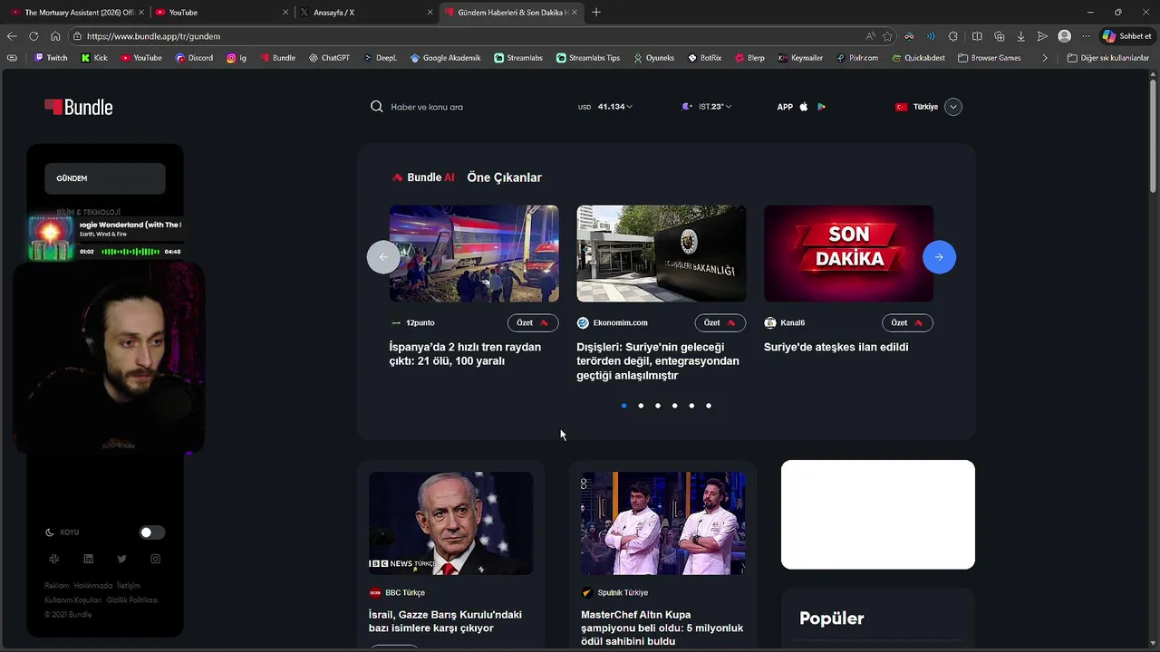
Task: Open İspanya'da 2 hızlı tren headline
Action: tap(465, 354)
